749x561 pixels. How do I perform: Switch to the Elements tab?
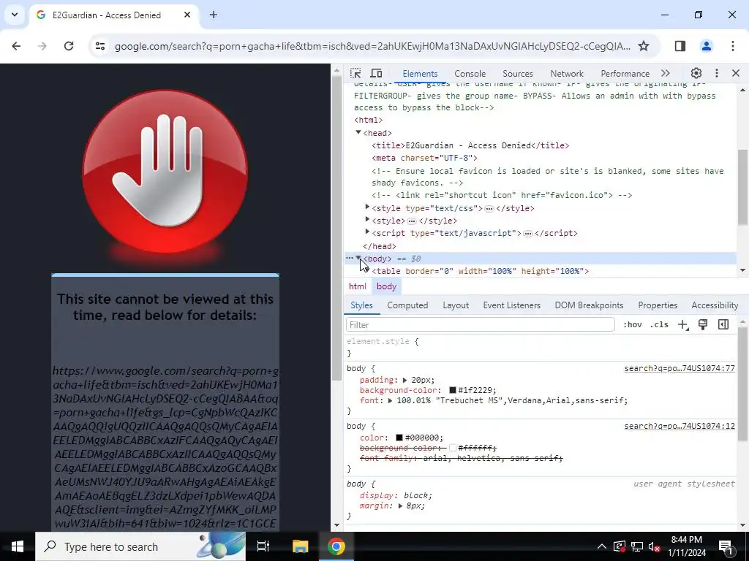(420, 74)
